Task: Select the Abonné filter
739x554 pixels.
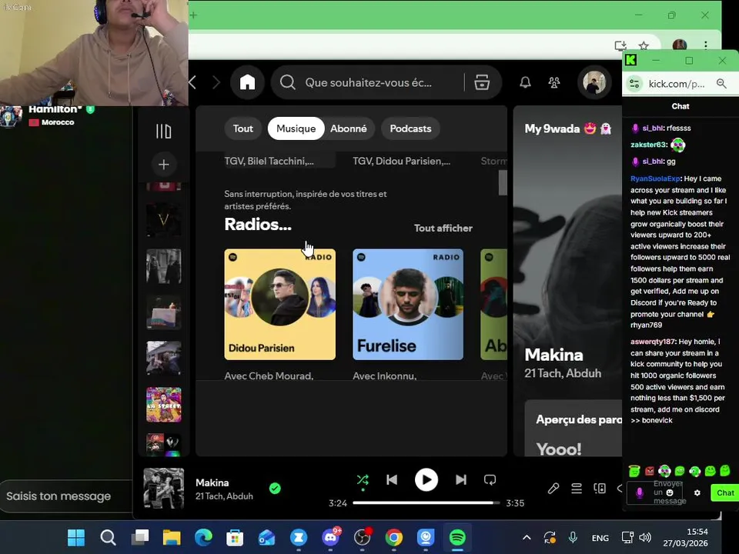Action: [348, 128]
